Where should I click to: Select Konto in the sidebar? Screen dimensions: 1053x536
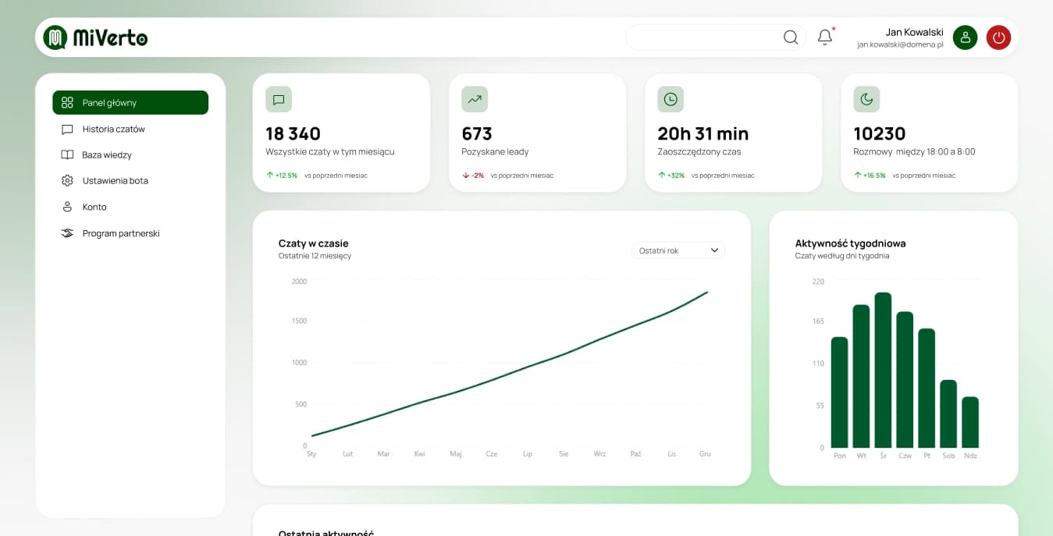[x=130, y=207]
